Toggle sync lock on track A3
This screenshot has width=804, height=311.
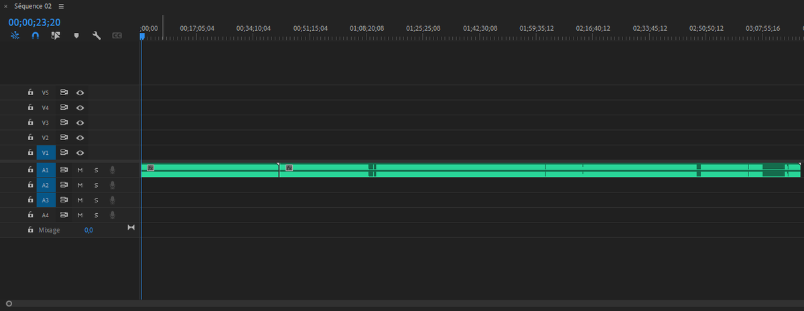[x=64, y=200]
